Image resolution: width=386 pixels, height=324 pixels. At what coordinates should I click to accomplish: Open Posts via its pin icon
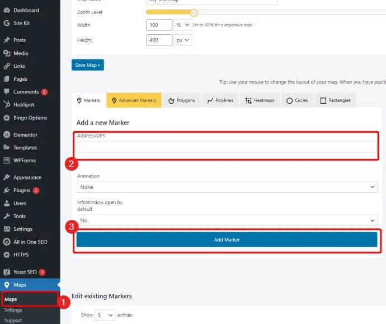point(7,40)
